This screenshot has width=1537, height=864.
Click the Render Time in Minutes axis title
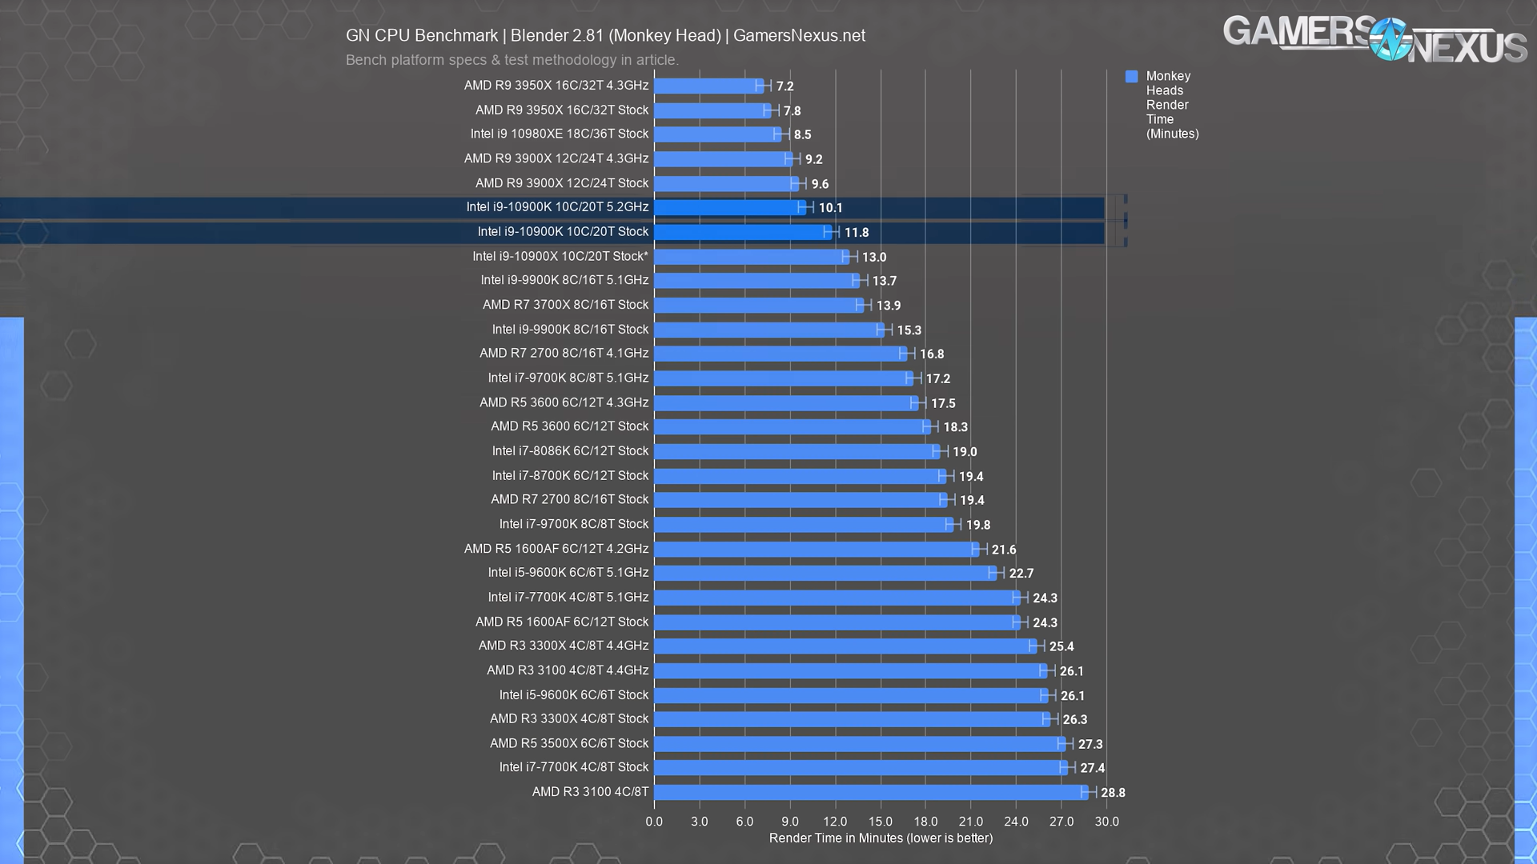(881, 838)
